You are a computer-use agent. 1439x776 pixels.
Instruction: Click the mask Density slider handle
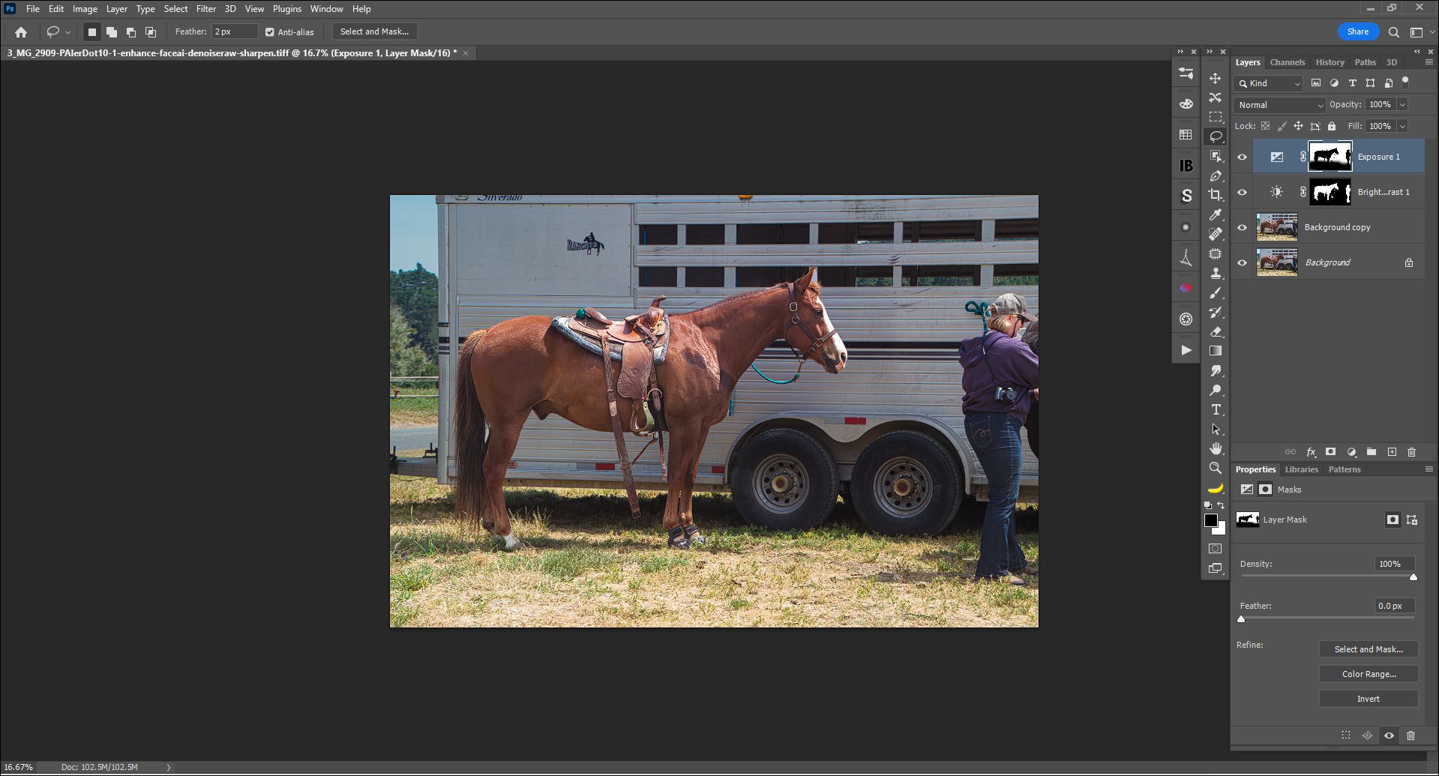[x=1413, y=577]
